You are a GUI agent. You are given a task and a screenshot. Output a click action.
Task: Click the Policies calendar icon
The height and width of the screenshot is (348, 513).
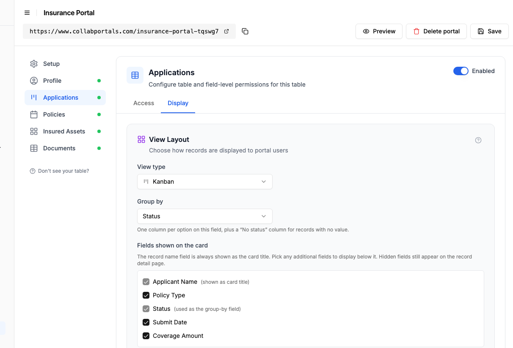(x=34, y=114)
